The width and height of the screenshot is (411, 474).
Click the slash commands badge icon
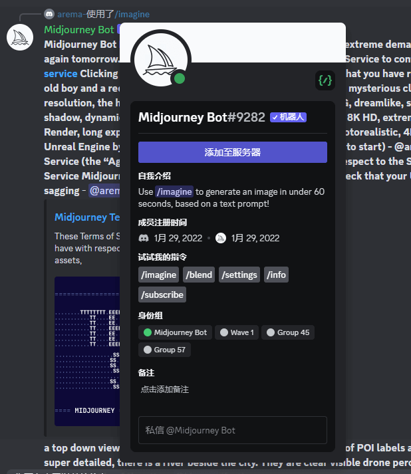[x=325, y=80]
